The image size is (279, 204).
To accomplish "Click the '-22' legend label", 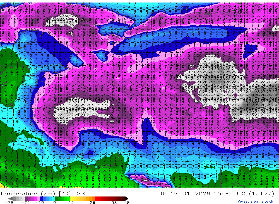I will click(x=25, y=202).
